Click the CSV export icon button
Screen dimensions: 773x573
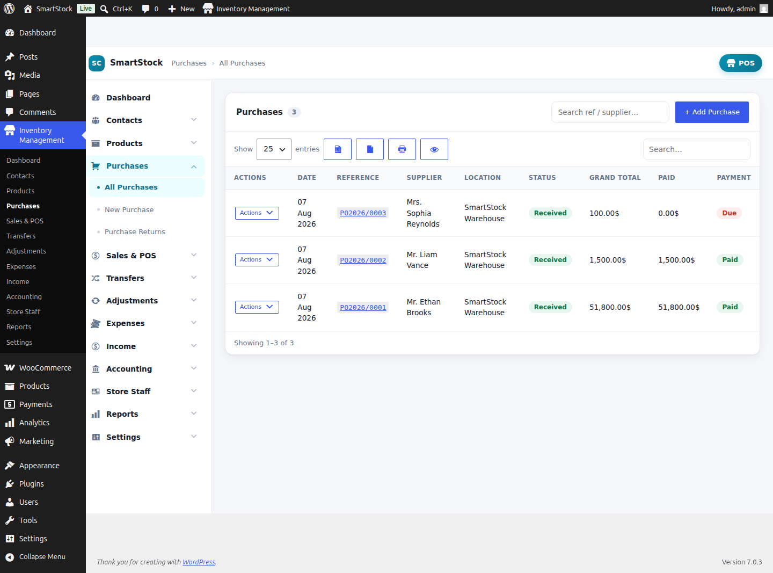point(338,149)
